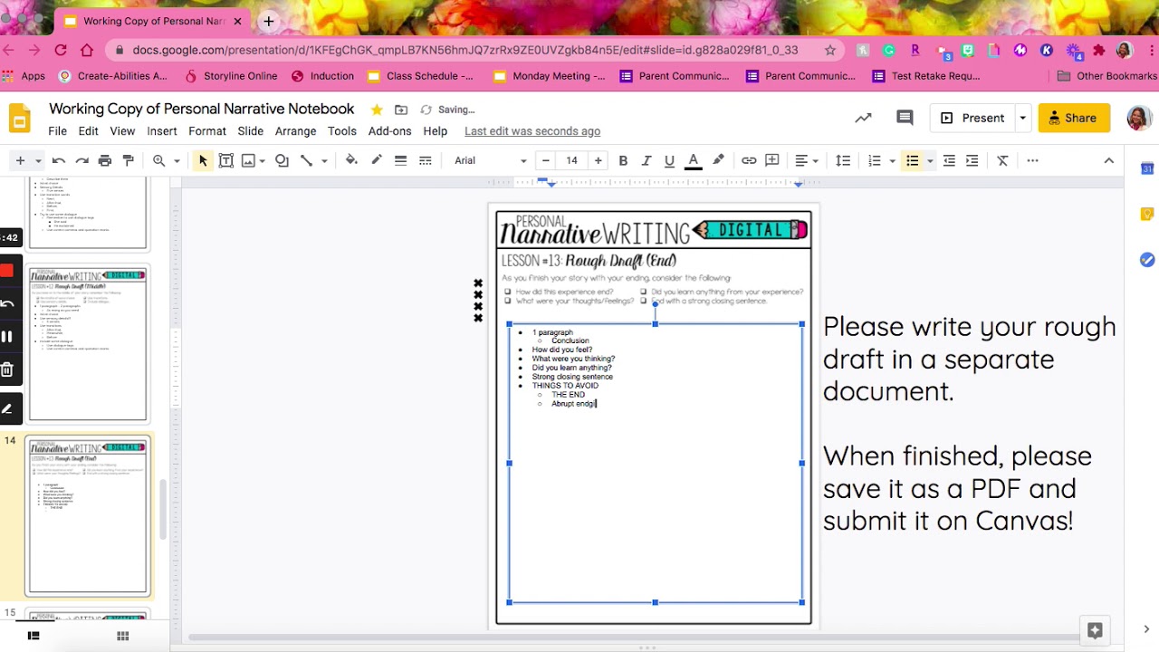Open the comment history

[905, 118]
